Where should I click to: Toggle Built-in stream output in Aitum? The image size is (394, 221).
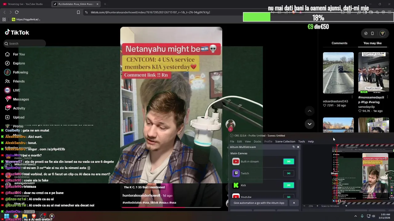click(x=289, y=161)
